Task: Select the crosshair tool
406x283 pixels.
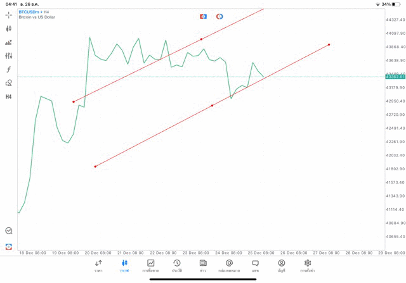Action: (9, 15)
